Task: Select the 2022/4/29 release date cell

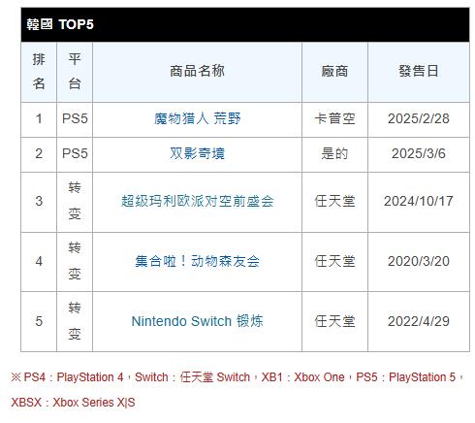Action: (x=419, y=321)
